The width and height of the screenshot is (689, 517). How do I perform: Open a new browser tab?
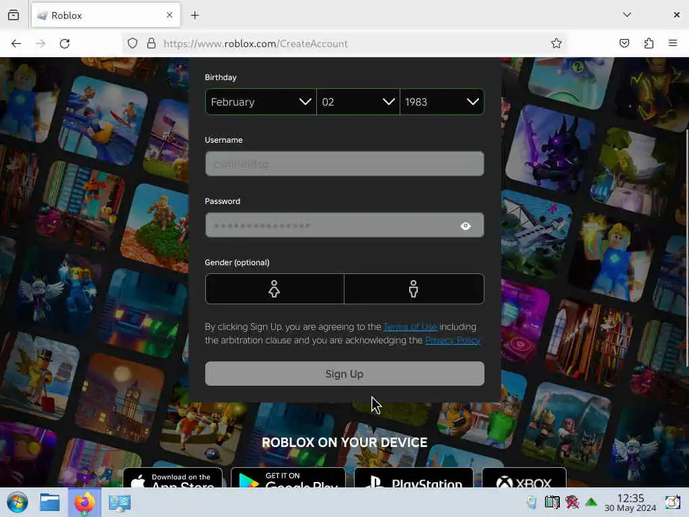pos(194,15)
